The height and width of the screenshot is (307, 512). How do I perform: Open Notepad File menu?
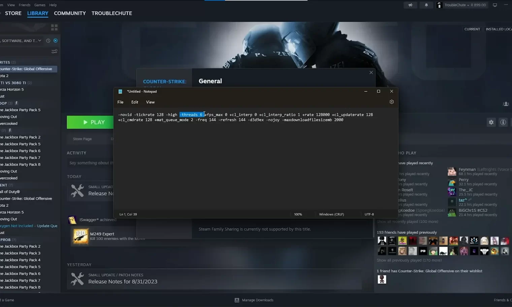click(120, 102)
